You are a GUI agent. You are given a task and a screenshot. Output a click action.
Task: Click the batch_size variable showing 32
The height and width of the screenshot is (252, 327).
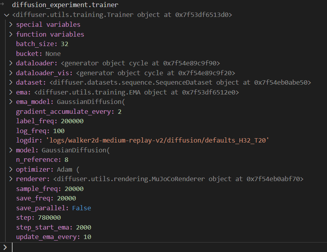(36, 44)
